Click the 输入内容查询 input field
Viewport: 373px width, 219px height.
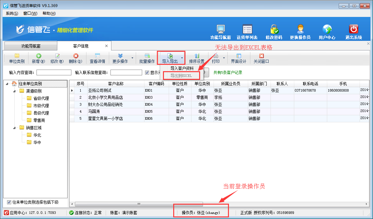click(54, 72)
